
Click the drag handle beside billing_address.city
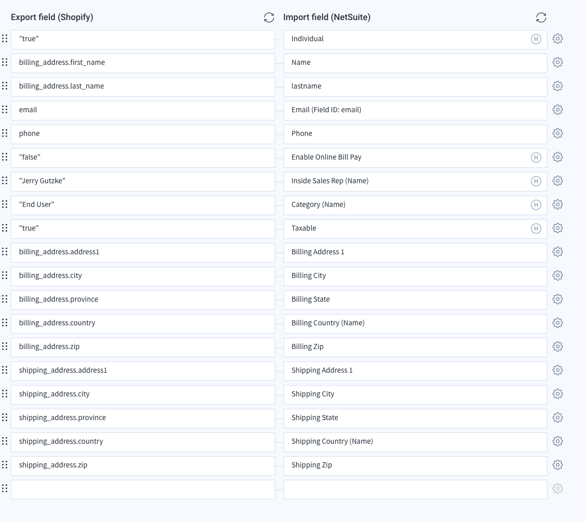tap(5, 275)
